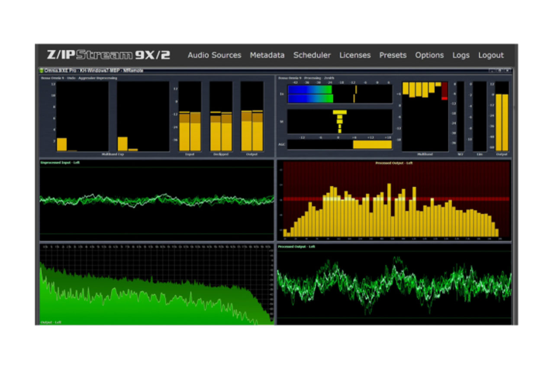Click the Declipped level meter
This screenshot has height=369, width=554.
click(x=221, y=117)
